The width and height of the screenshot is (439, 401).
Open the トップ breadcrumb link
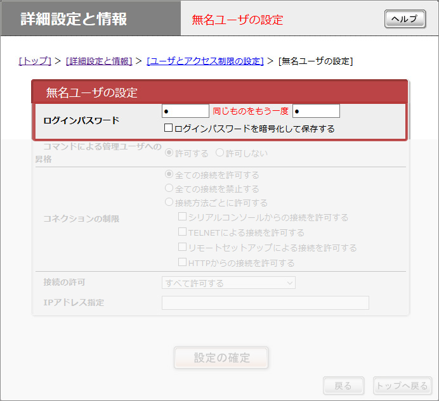tap(35, 61)
